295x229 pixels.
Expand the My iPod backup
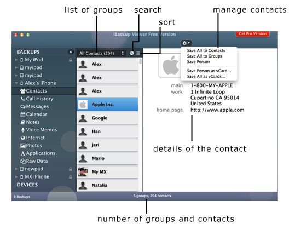[16, 60]
